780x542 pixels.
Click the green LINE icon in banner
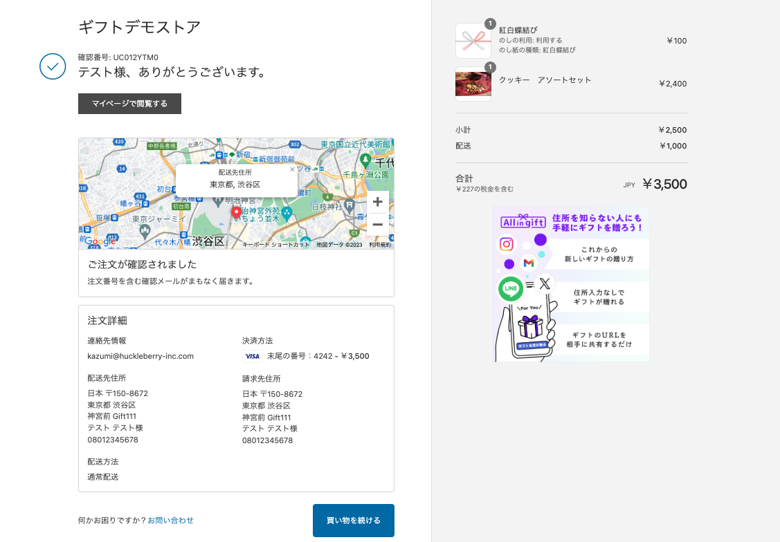(511, 288)
